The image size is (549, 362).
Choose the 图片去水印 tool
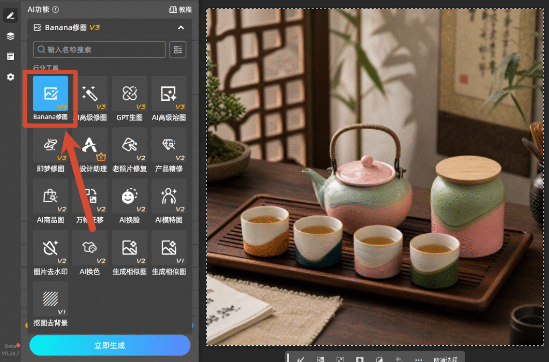coord(50,253)
